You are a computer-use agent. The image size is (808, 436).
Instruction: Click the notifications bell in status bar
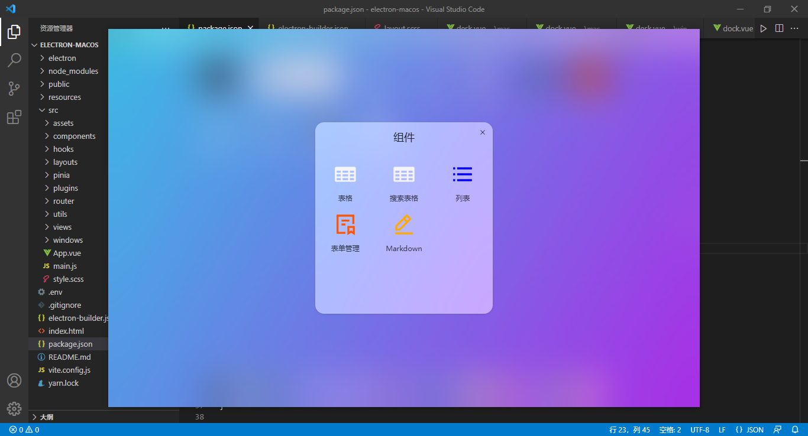click(x=795, y=430)
